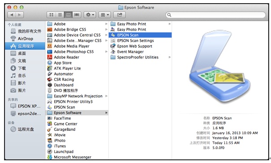This screenshot has height=163, width=271.
Task: Switch to list view mode
Action: pyautogui.click(x=60, y=15)
